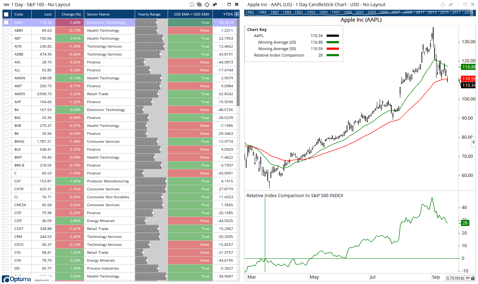Click the black AAPL swatch in Chart Key
The image size is (478, 284).
[332, 36]
